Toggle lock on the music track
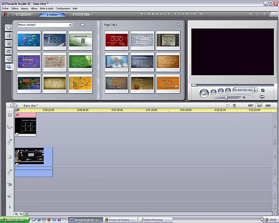Screen dimensions: 279x223 coord(274,205)
